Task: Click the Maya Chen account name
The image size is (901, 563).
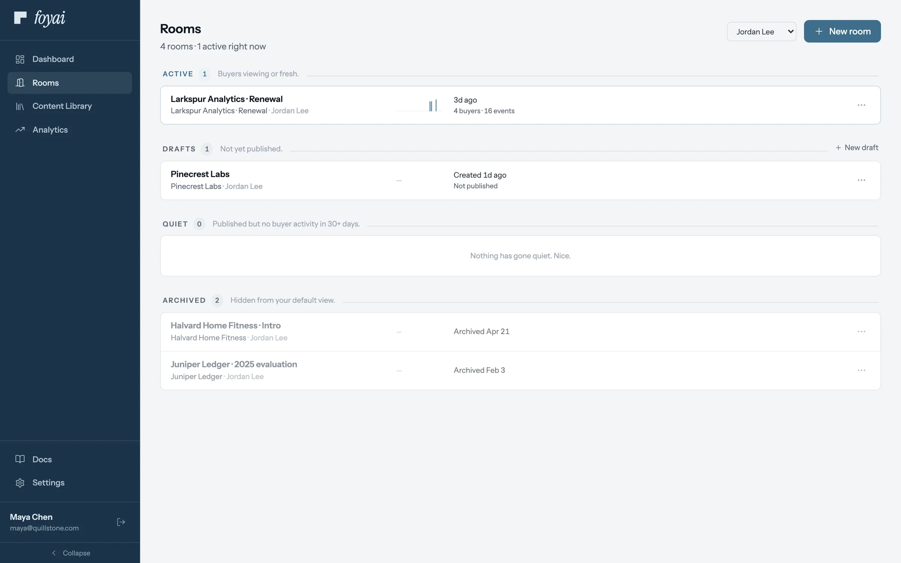Action: tap(31, 517)
